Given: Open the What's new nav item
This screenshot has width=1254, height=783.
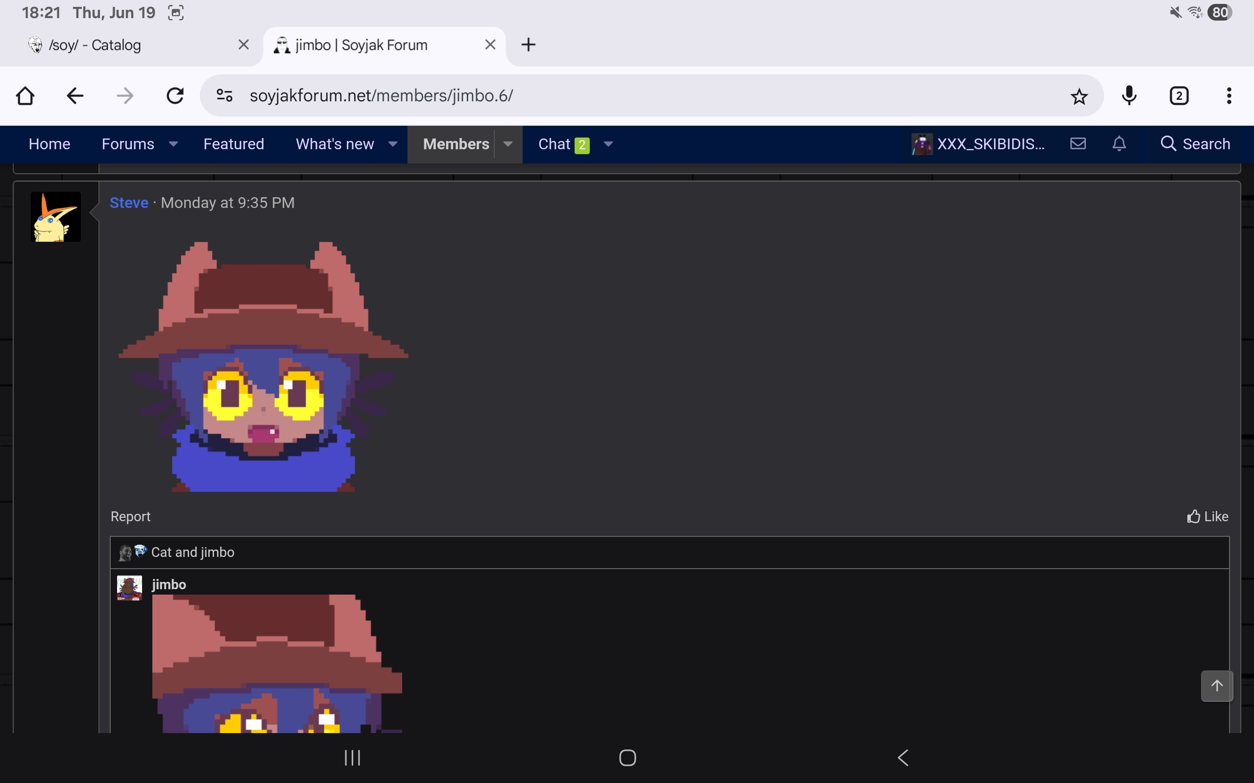Looking at the screenshot, I should click(335, 144).
